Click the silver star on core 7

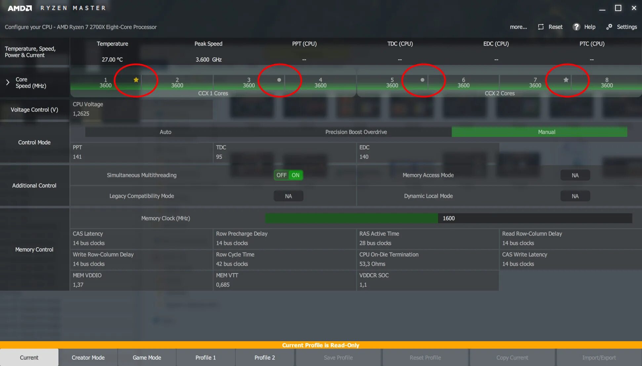point(566,80)
